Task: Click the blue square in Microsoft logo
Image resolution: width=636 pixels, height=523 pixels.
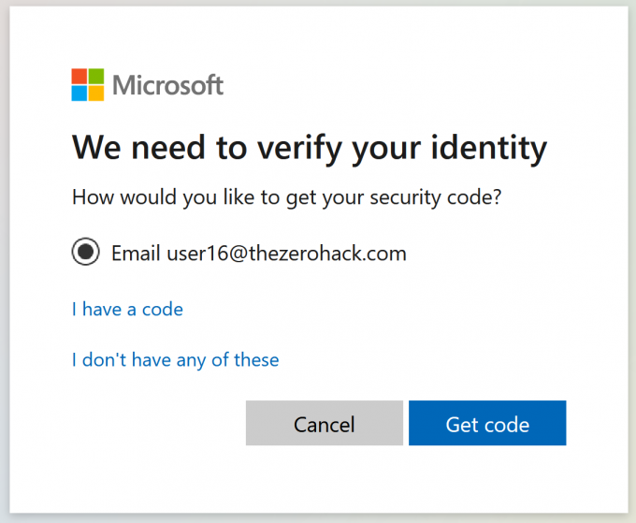Action: 79,93
